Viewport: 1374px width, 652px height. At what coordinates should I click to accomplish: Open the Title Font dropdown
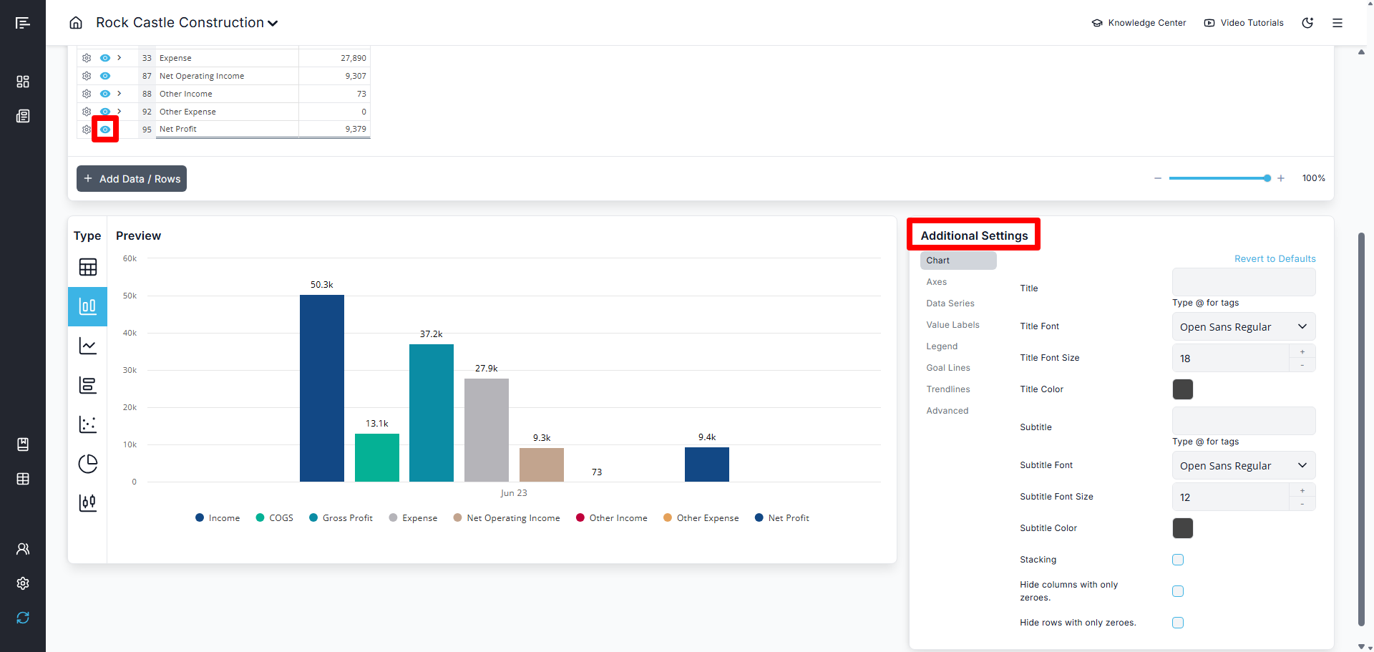click(x=1243, y=327)
